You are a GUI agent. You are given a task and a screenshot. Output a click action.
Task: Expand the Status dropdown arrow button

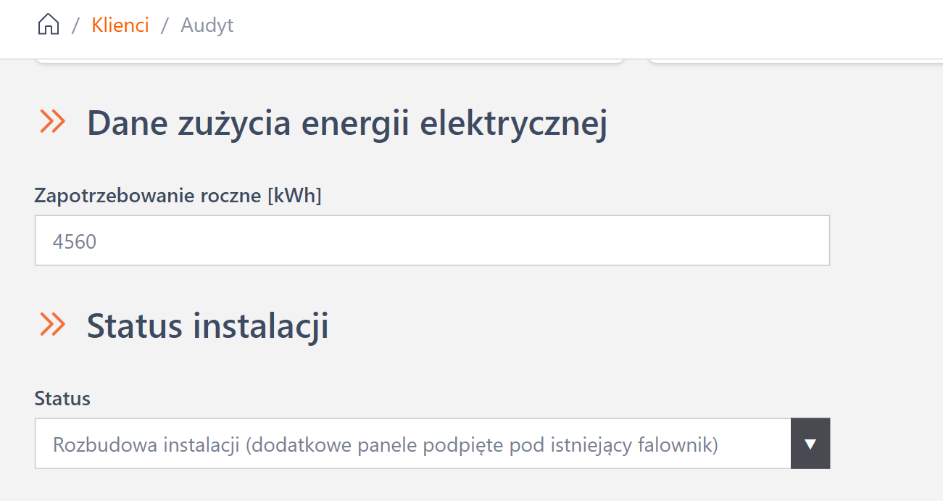[810, 444]
